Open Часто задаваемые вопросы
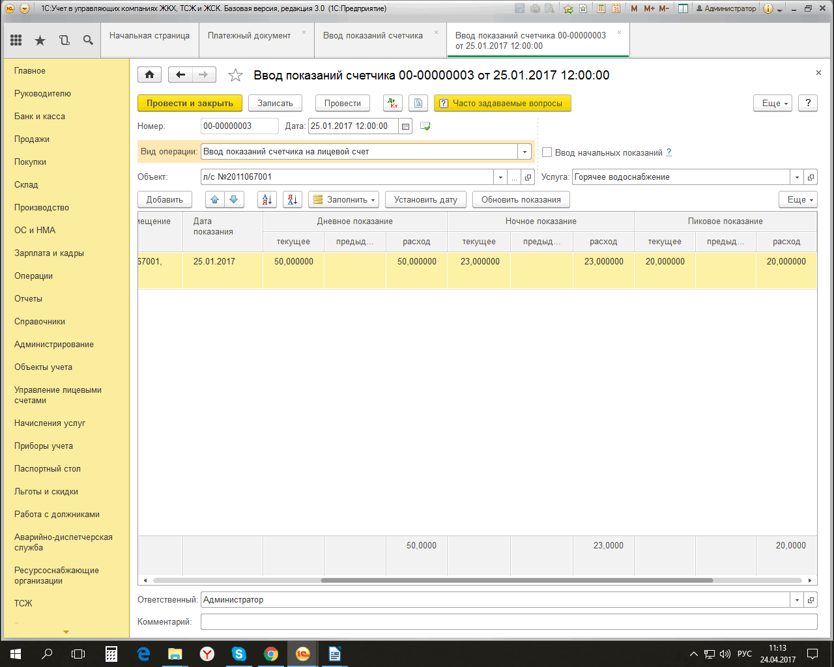 (x=502, y=103)
